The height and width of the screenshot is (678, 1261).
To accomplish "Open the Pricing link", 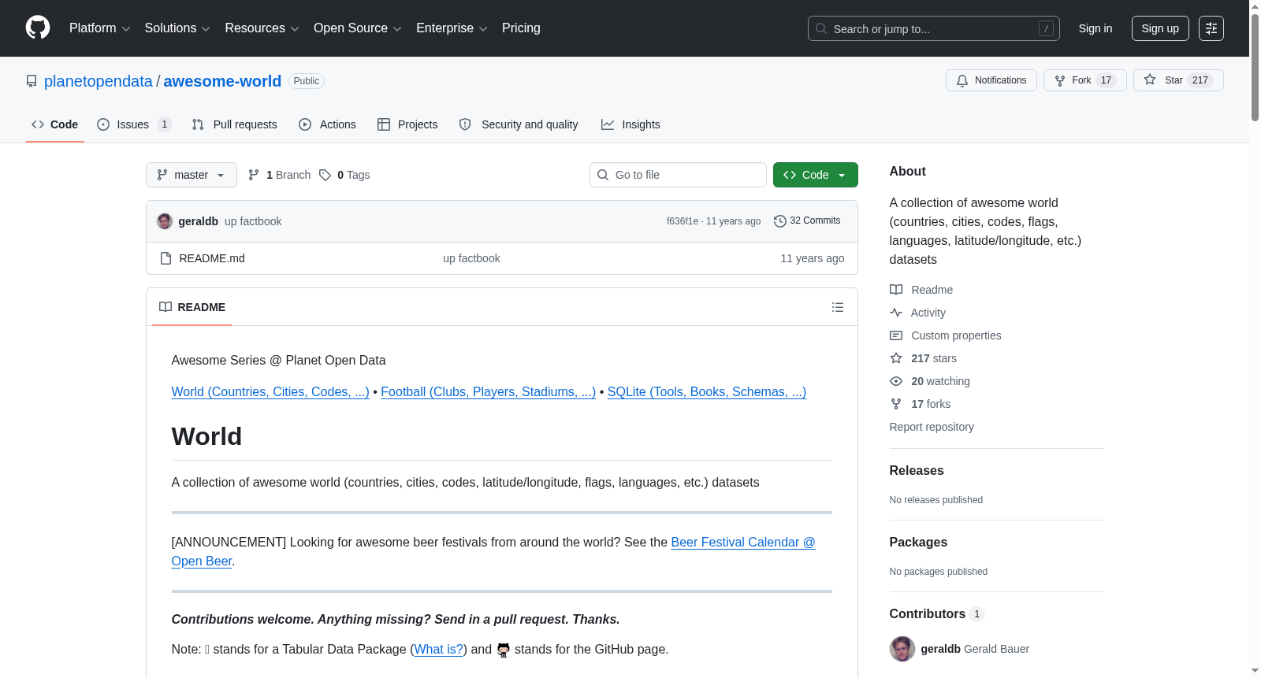I will pyautogui.click(x=521, y=28).
